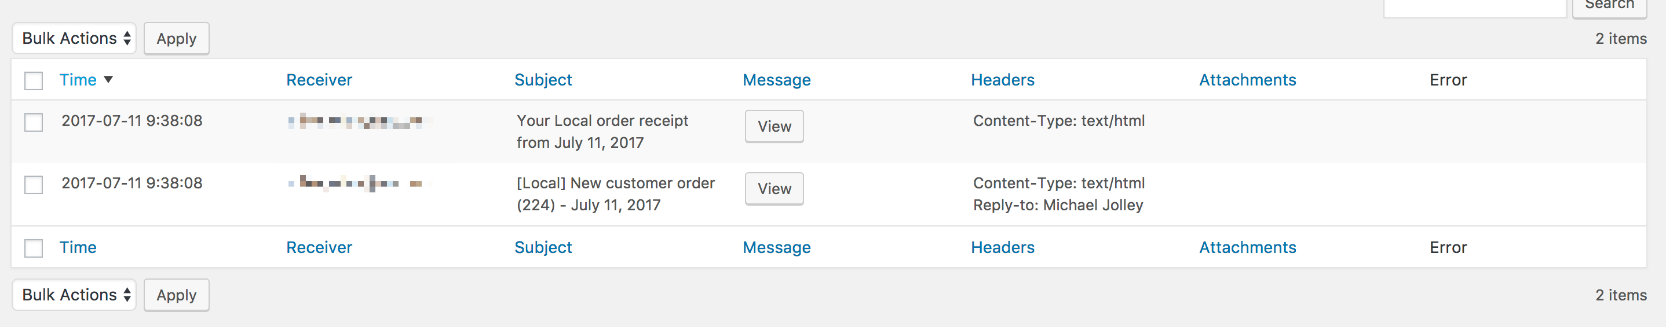1666x327 pixels.
Task: Click the footer Attachments column link
Action: 1247,248
